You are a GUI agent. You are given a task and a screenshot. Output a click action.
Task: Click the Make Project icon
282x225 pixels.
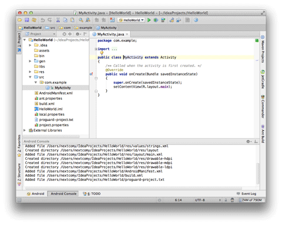[x=112, y=20]
